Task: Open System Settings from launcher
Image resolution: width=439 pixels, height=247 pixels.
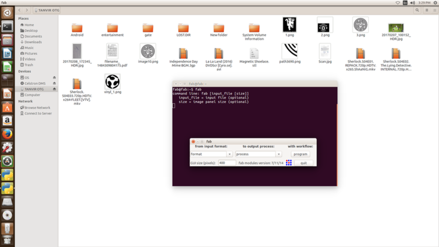Action: click(x=7, y=148)
